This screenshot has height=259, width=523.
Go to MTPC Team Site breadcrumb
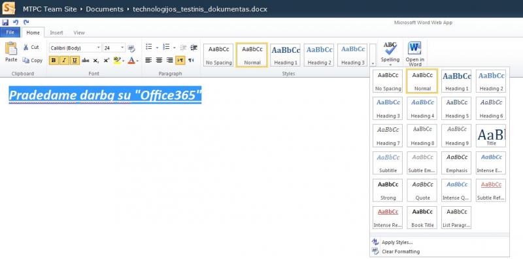tap(50, 9)
